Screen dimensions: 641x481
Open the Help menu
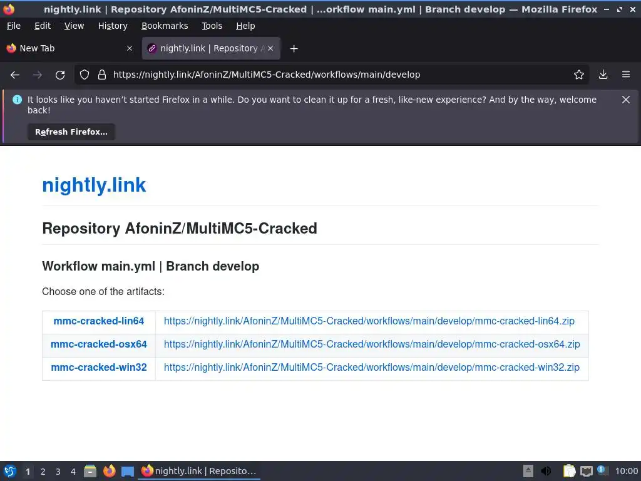click(x=245, y=26)
